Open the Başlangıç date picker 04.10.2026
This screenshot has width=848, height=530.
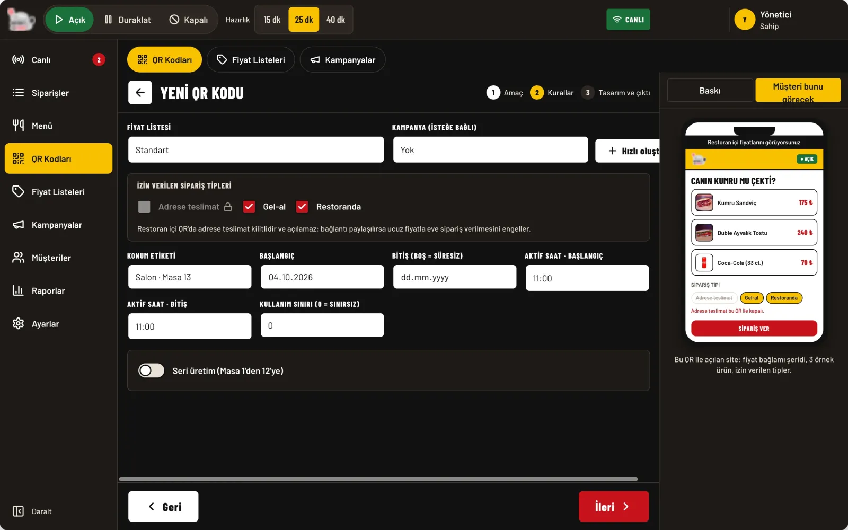click(x=322, y=277)
